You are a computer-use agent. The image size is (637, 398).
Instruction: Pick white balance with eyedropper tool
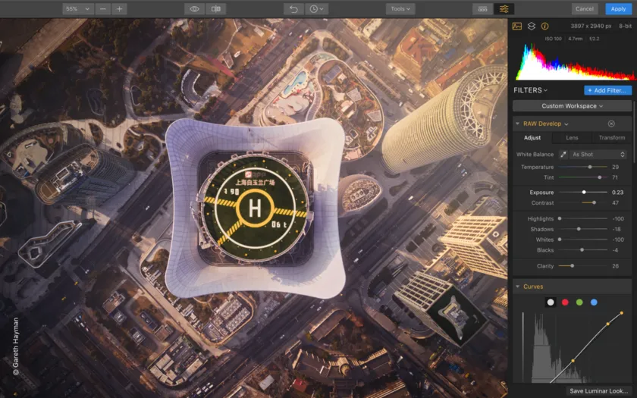563,154
